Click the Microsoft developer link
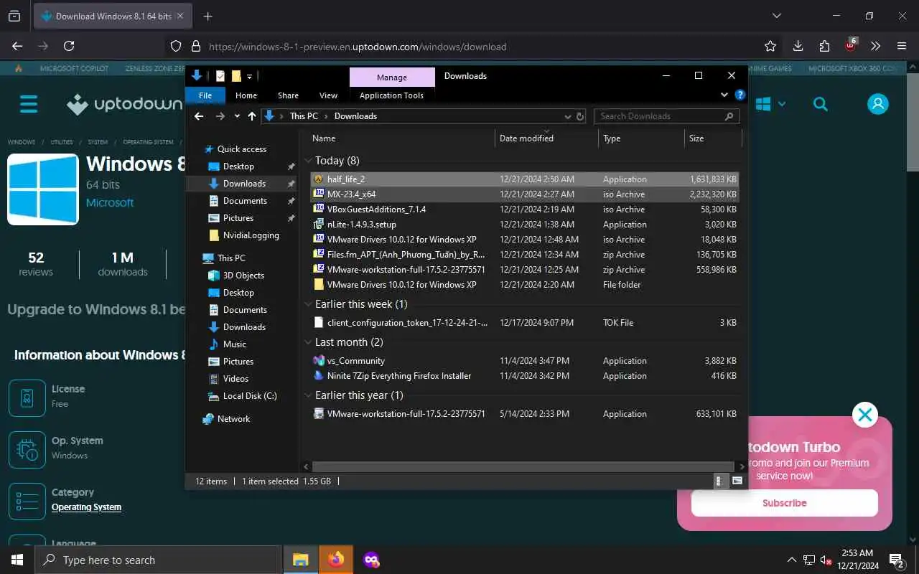The width and height of the screenshot is (919, 574). point(110,203)
